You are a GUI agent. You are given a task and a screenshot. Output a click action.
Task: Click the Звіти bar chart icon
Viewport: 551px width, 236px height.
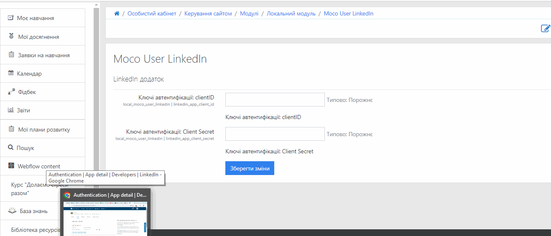pos(11,110)
